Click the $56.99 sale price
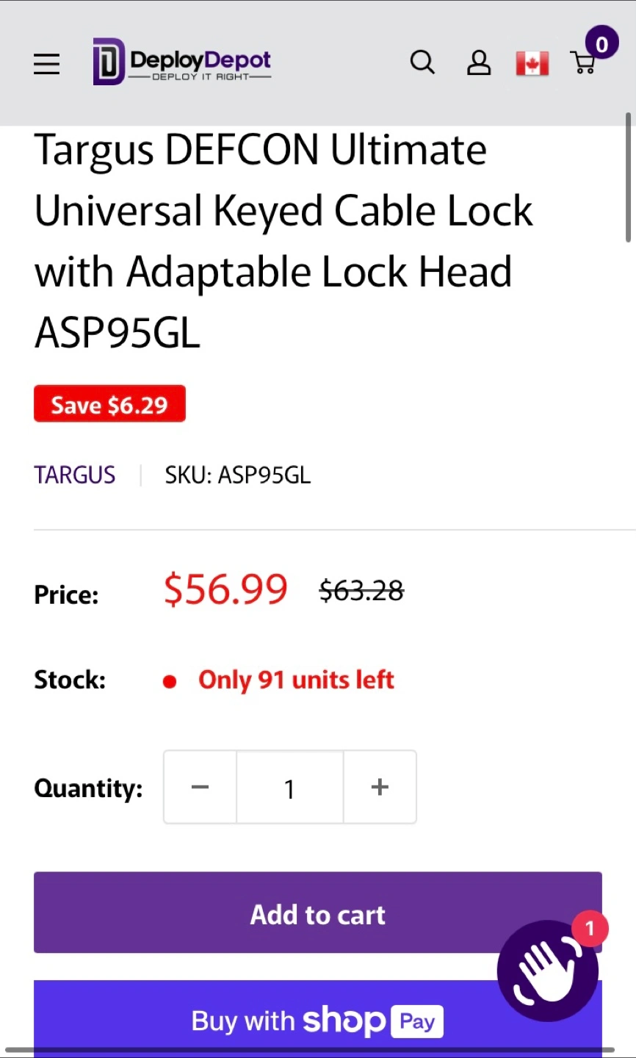 click(x=225, y=589)
